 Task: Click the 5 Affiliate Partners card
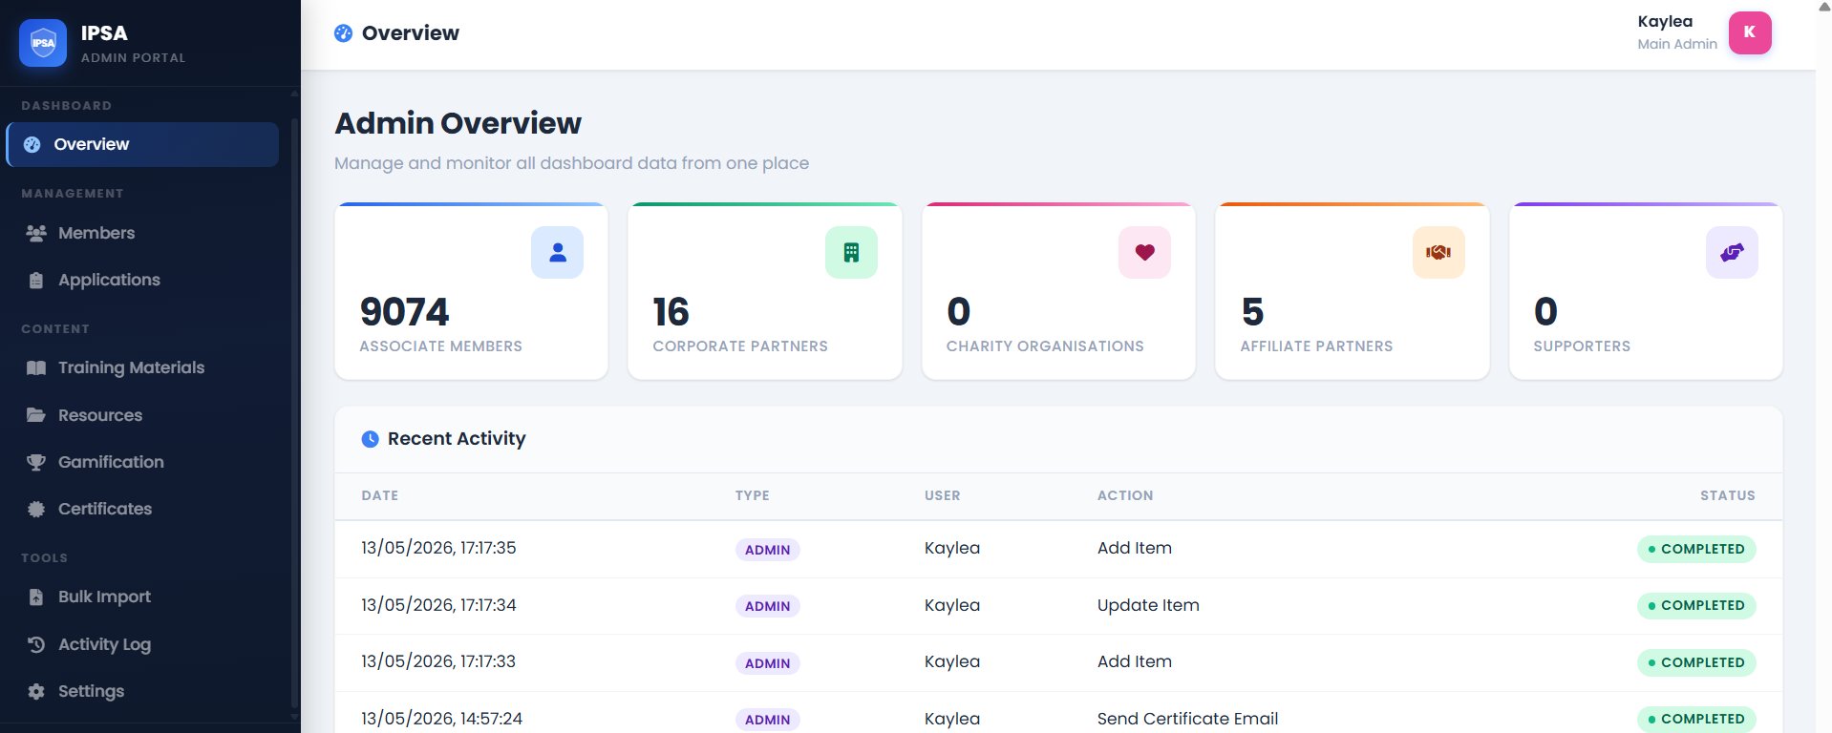click(x=1352, y=291)
